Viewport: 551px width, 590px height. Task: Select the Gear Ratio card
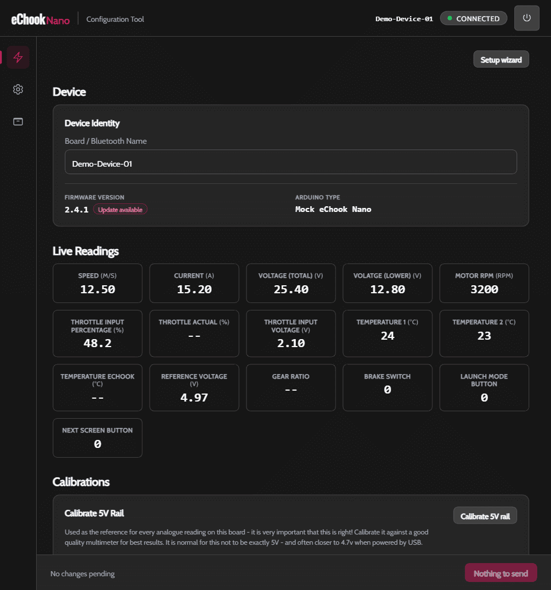coord(291,388)
